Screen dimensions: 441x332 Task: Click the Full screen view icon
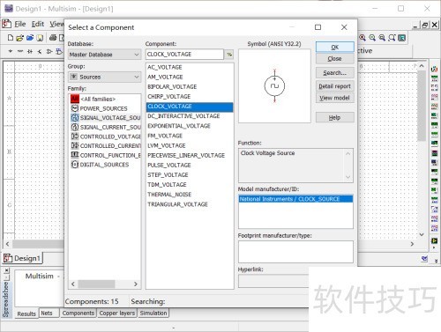pyautogui.click(x=402, y=38)
